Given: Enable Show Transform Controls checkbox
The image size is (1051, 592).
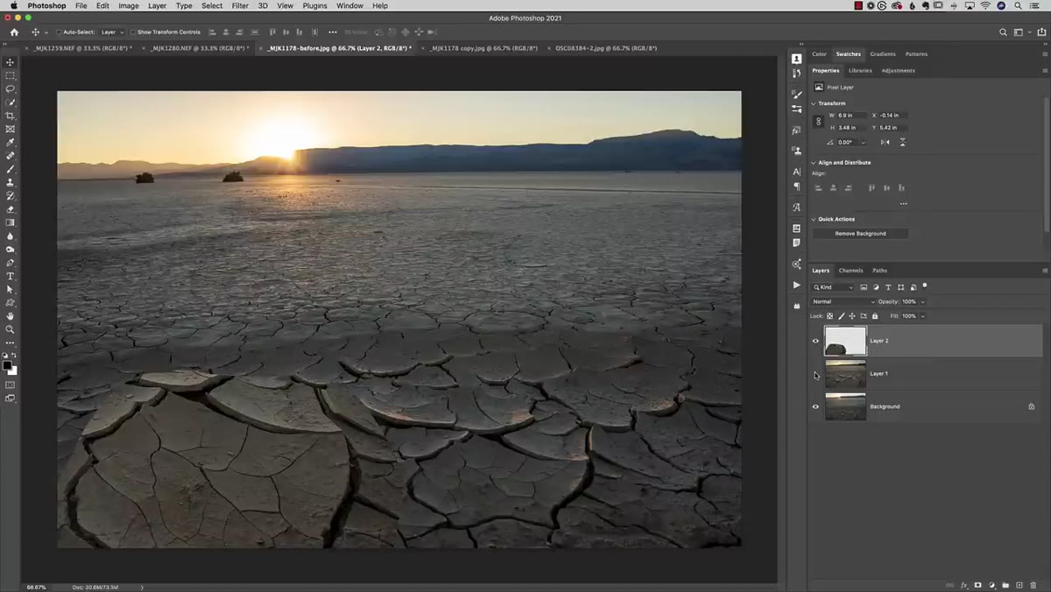Looking at the screenshot, I should (x=133, y=32).
